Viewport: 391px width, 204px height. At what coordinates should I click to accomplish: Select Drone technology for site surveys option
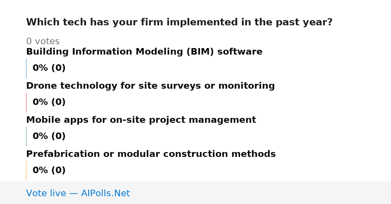pos(151,86)
